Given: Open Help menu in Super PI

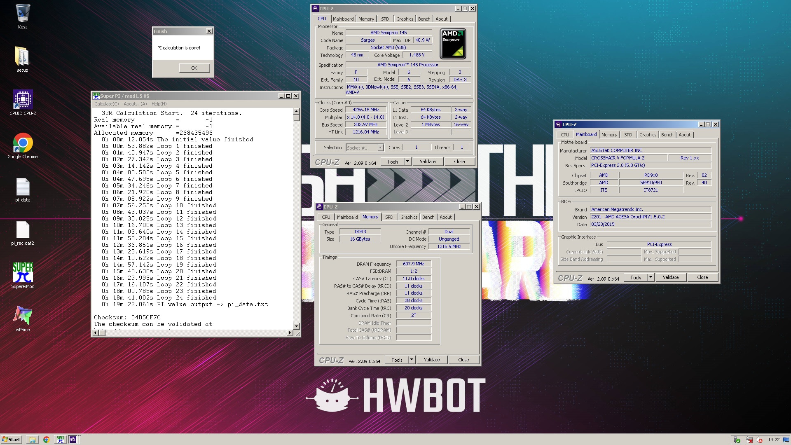Looking at the screenshot, I should pyautogui.click(x=159, y=104).
